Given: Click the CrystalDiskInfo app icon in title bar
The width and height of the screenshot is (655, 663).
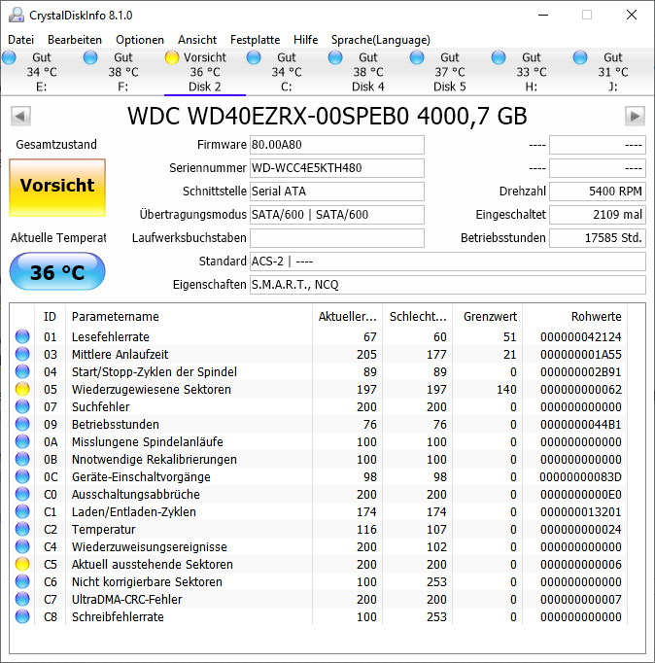Looking at the screenshot, I should pos(17,15).
